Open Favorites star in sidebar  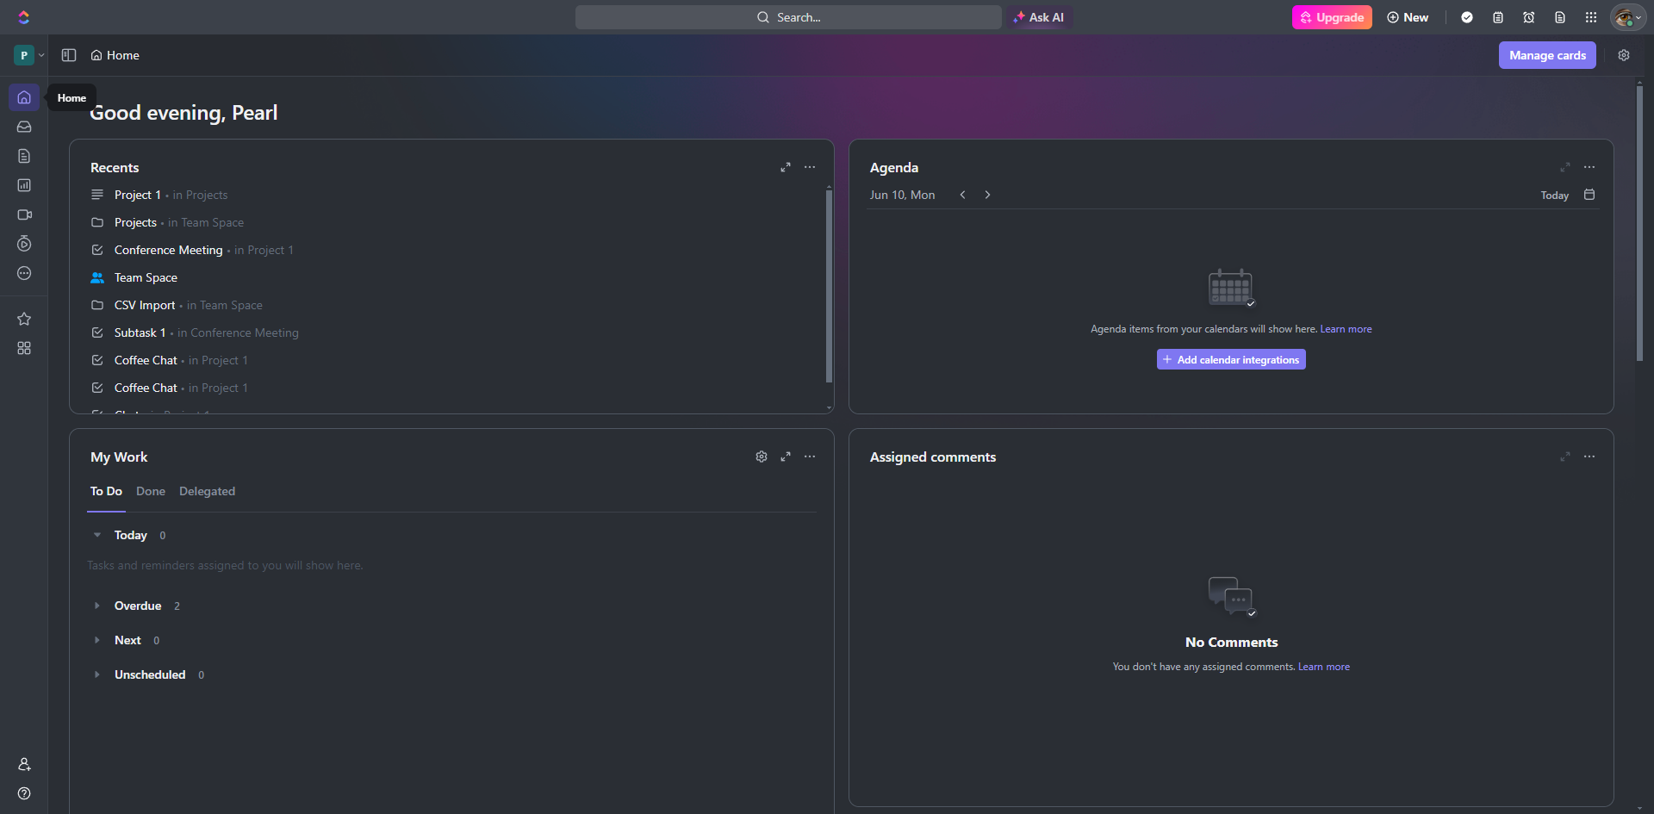coord(24,319)
